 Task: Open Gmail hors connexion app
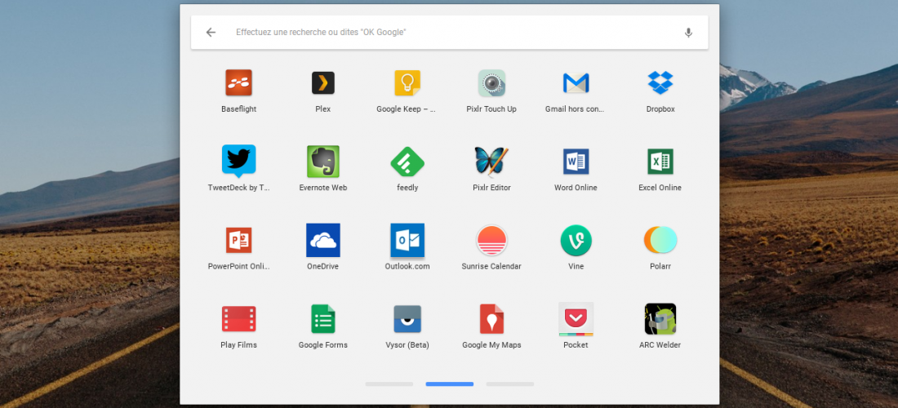[x=576, y=83]
